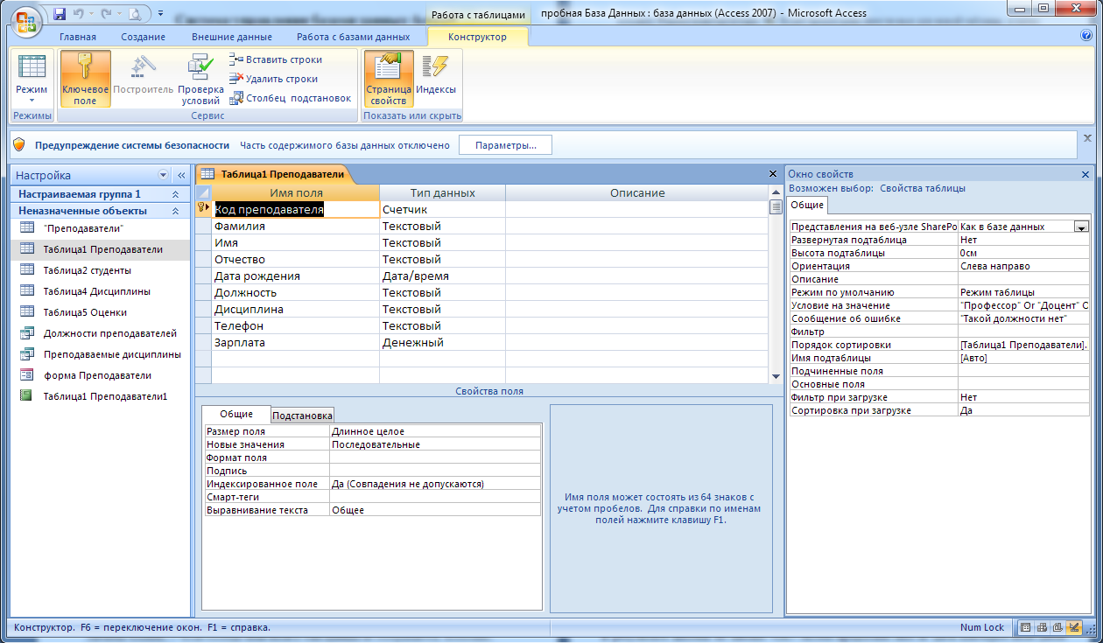Click the Таблица1 Преподаватели document tab
Viewport: 1103px width, 643px height.
[x=273, y=174]
